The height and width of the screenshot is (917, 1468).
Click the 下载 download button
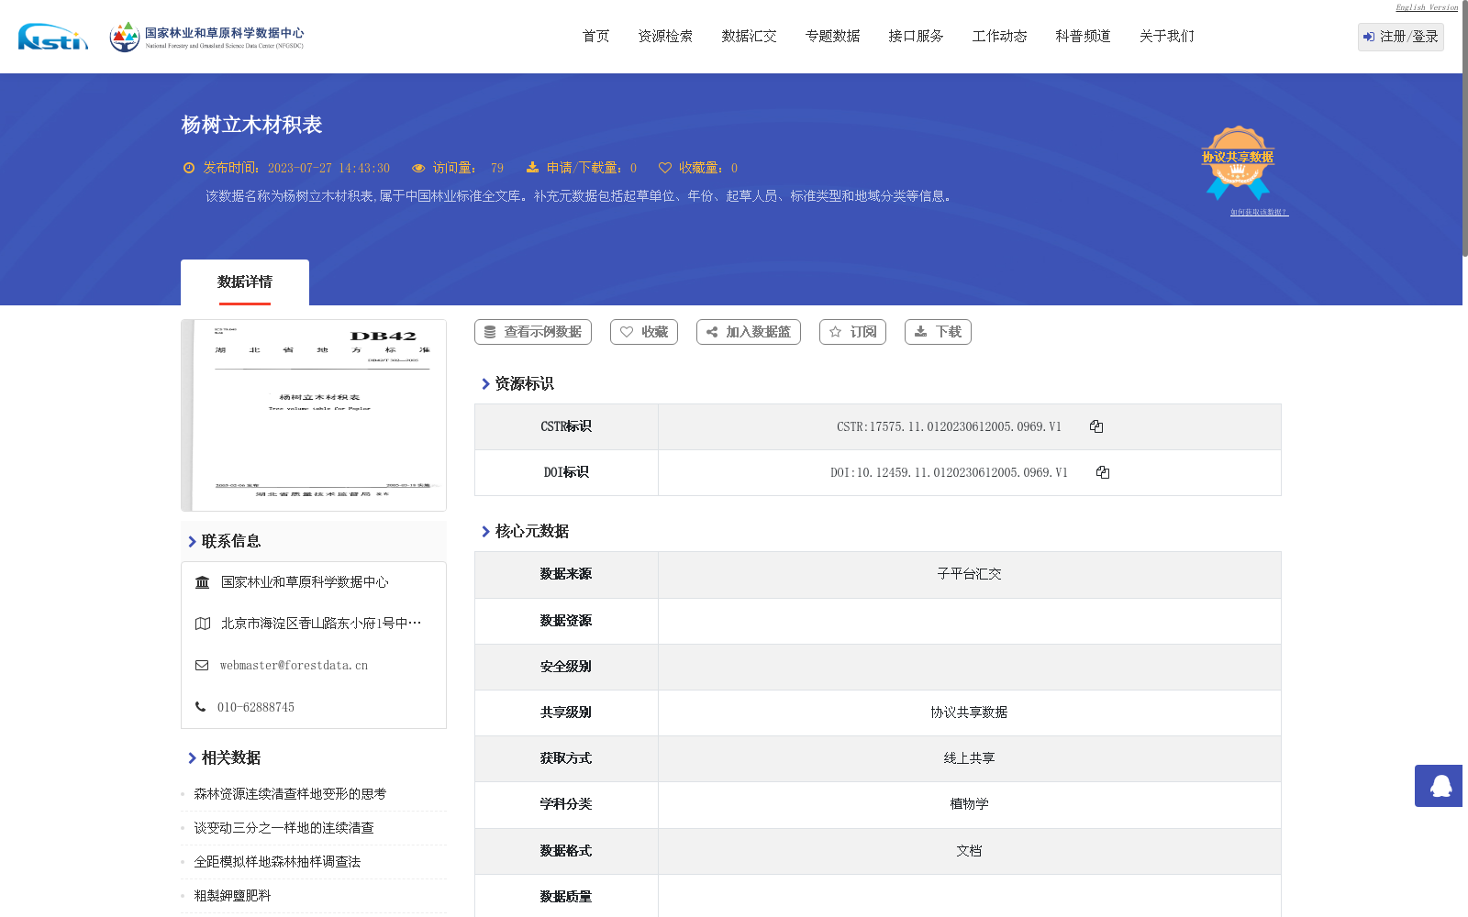click(x=937, y=331)
